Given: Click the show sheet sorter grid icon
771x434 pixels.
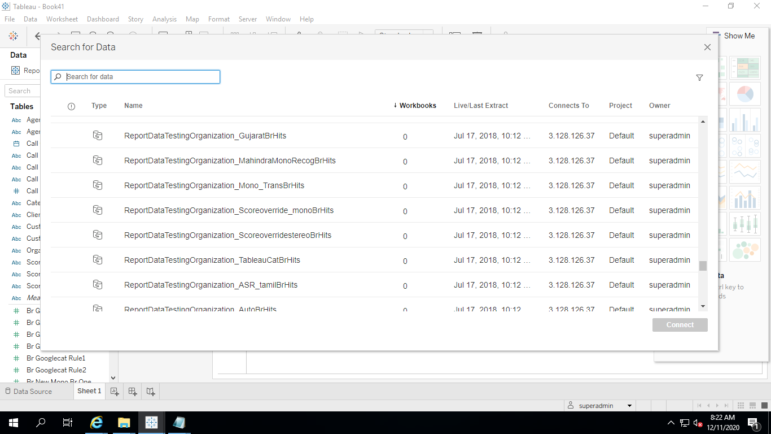Looking at the screenshot, I should click(742, 406).
